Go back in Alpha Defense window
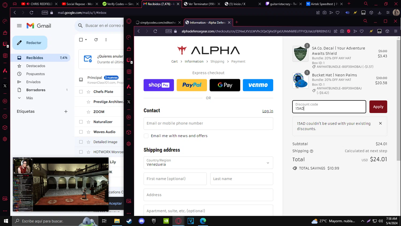The image size is (401, 226). [138, 31]
